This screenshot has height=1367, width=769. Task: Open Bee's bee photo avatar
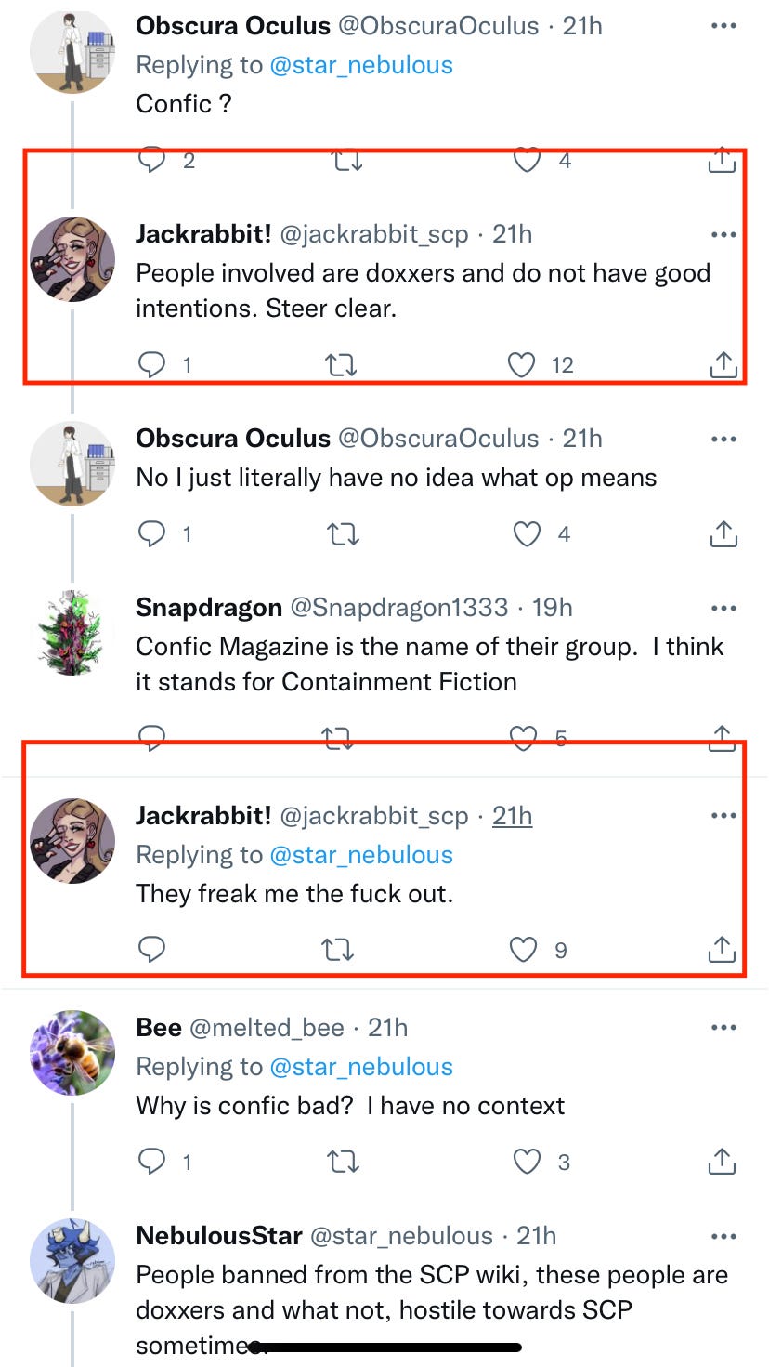click(x=72, y=1052)
